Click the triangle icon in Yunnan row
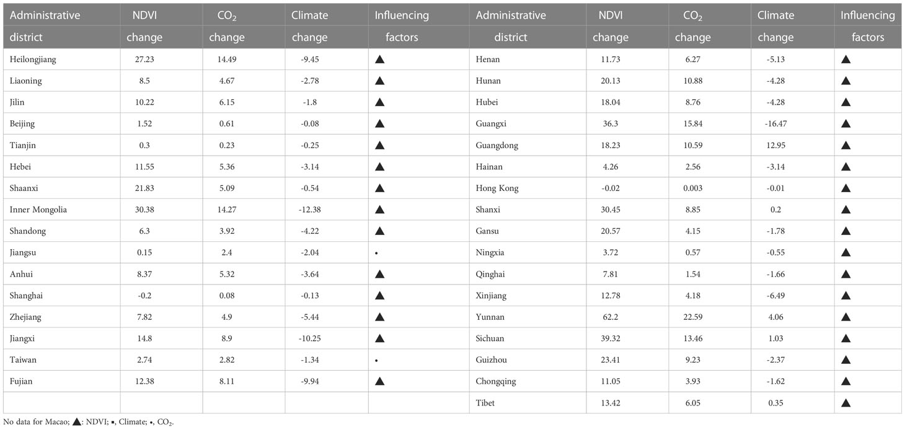The height and width of the screenshot is (429, 905). 845,317
